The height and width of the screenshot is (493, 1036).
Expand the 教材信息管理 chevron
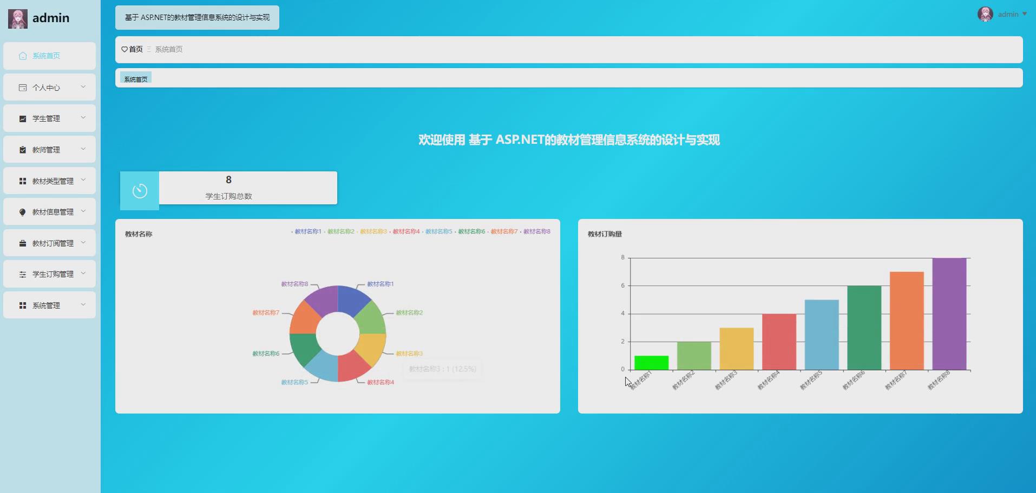click(83, 211)
